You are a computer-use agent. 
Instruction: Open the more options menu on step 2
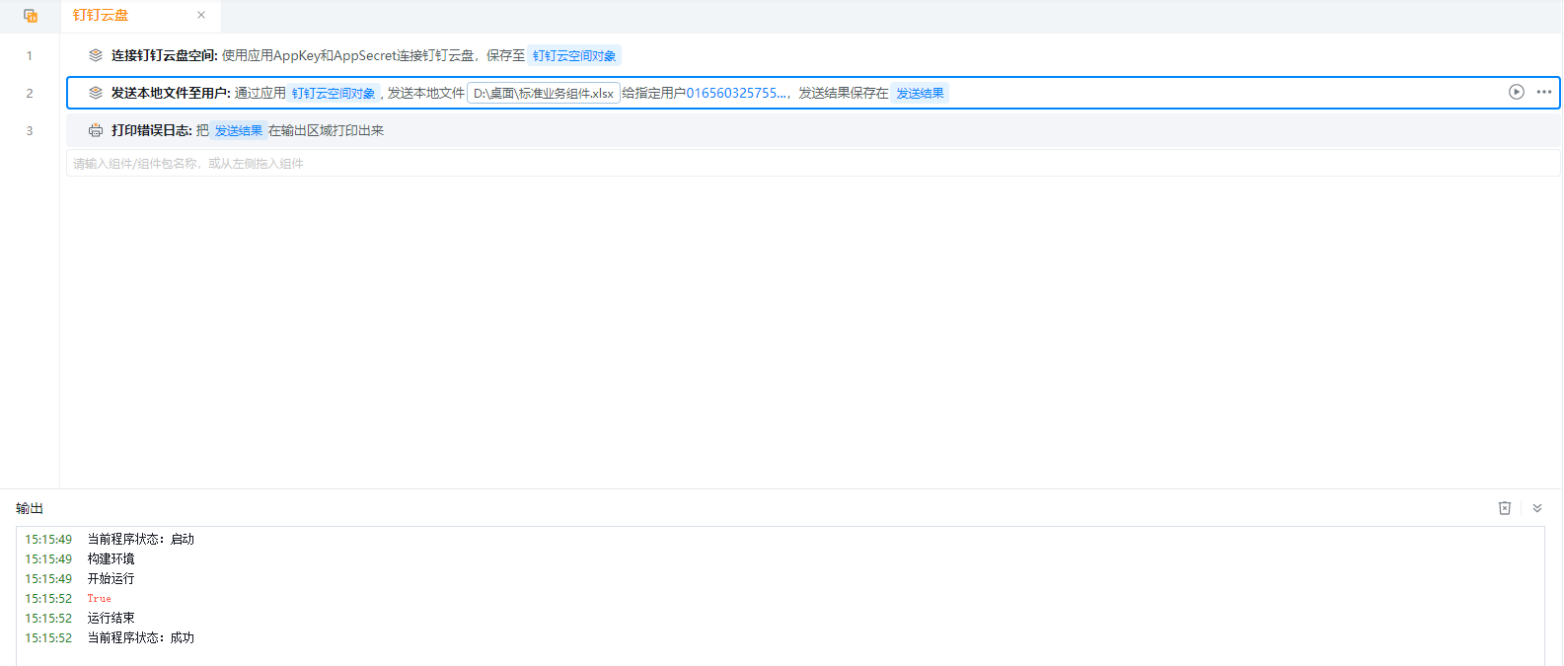[x=1544, y=92]
